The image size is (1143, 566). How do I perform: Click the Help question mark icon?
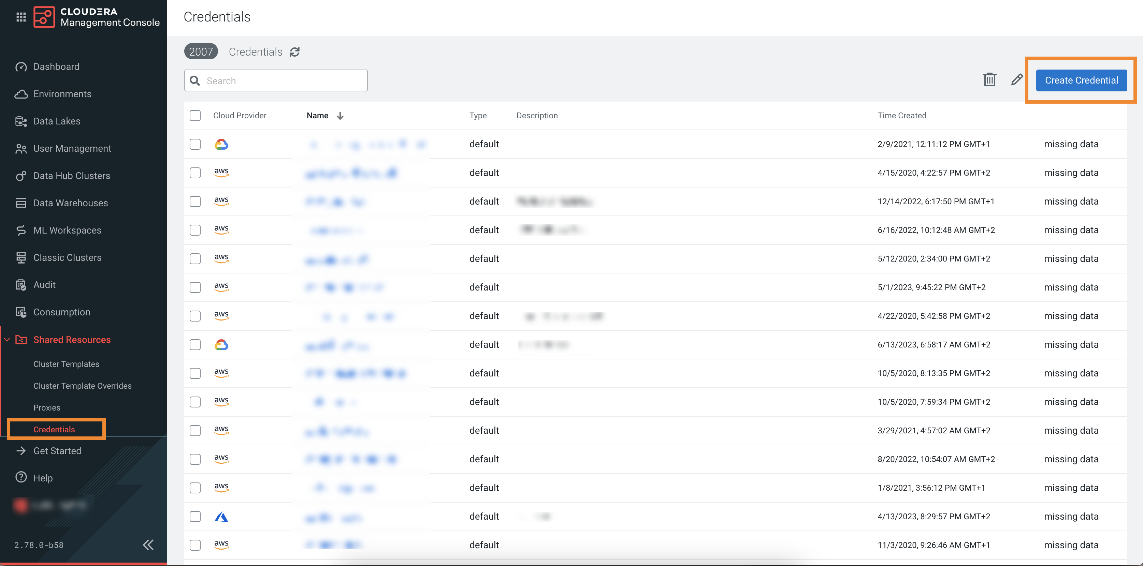pos(21,477)
